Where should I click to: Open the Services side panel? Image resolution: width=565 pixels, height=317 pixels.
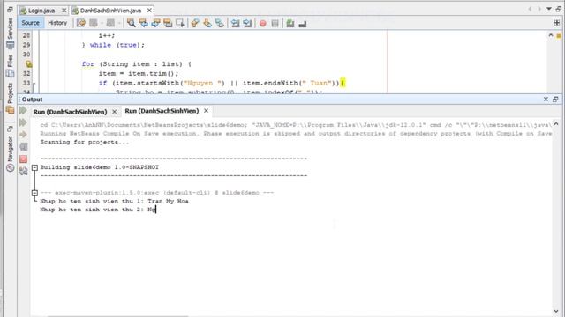(x=10, y=33)
